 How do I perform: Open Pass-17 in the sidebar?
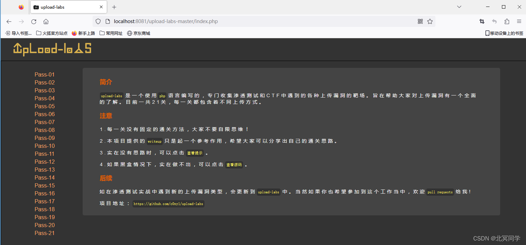click(x=45, y=201)
